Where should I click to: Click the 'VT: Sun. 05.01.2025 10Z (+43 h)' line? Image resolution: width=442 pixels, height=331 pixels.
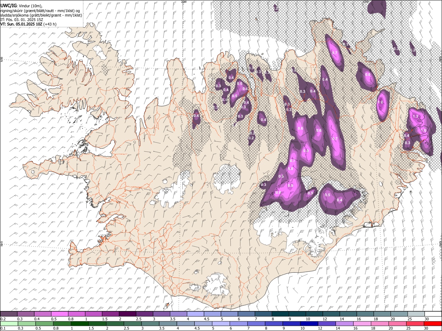(x=28, y=24)
